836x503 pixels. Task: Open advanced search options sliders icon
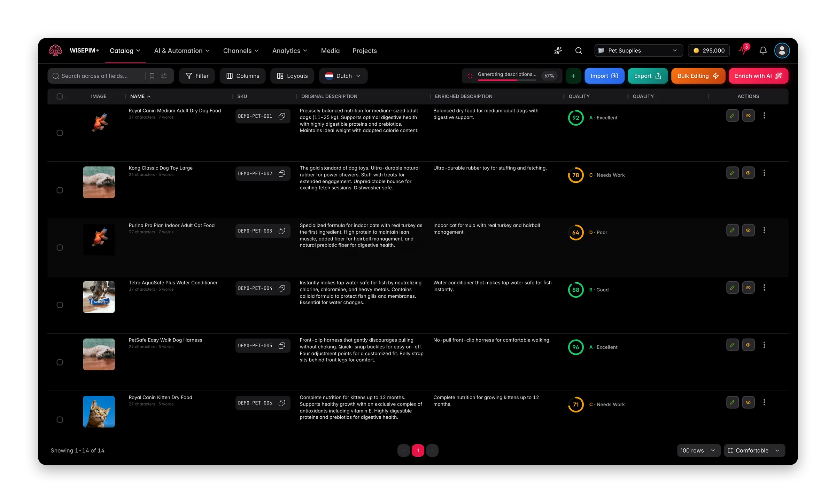pos(164,76)
